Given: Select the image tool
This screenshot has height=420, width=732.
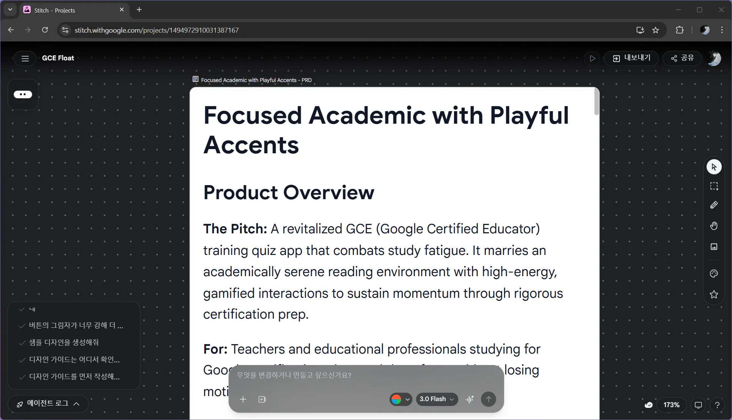Looking at the screenshot, I should (x=714, y=247).
